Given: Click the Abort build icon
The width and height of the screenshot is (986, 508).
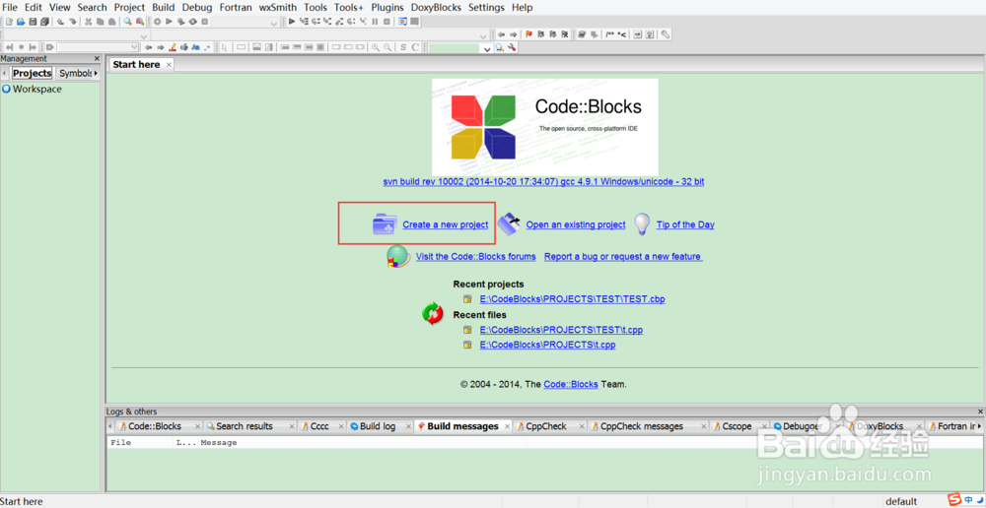Looking at the screenshot, I should (205, 22).
